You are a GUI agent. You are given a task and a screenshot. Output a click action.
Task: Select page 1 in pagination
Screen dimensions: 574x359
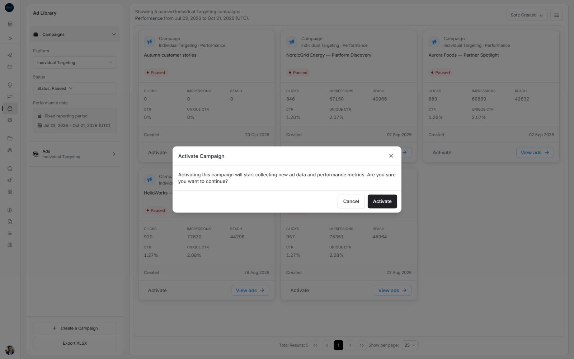click(x=338, y=345)
